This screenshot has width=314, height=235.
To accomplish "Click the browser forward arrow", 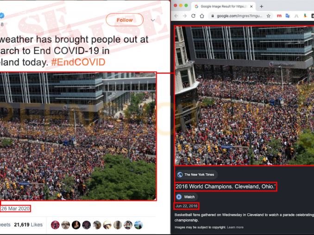I will 185,16.
